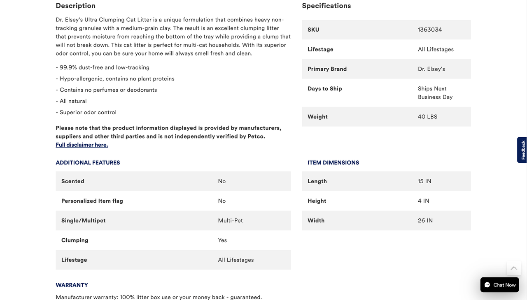
Task: Click the Primary Brand value Dr. Elsey's
Action: point(431,69)
